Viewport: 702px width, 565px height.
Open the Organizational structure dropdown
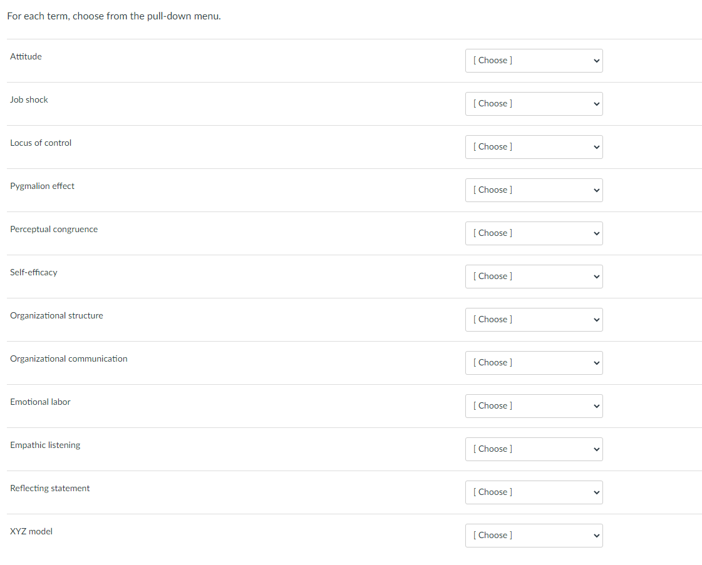click(534, 319)
